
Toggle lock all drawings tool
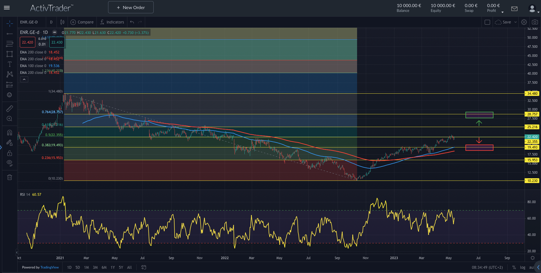(10, 153)
